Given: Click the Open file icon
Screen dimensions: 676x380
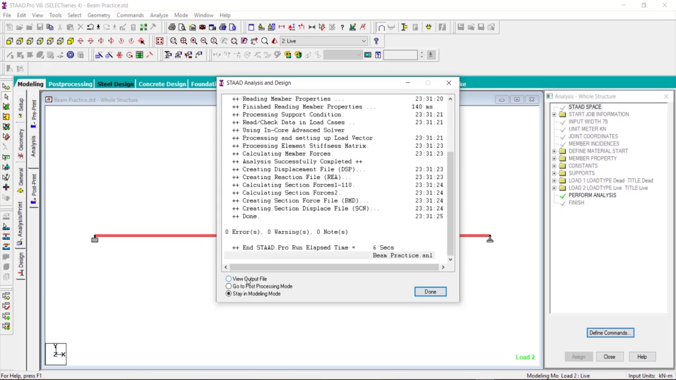Looking at the screenshot, I should (x=20, y=27).
